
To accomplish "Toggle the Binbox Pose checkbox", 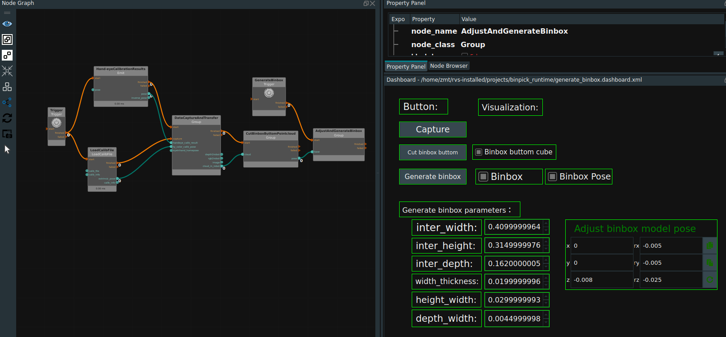I will click(553, 177).
